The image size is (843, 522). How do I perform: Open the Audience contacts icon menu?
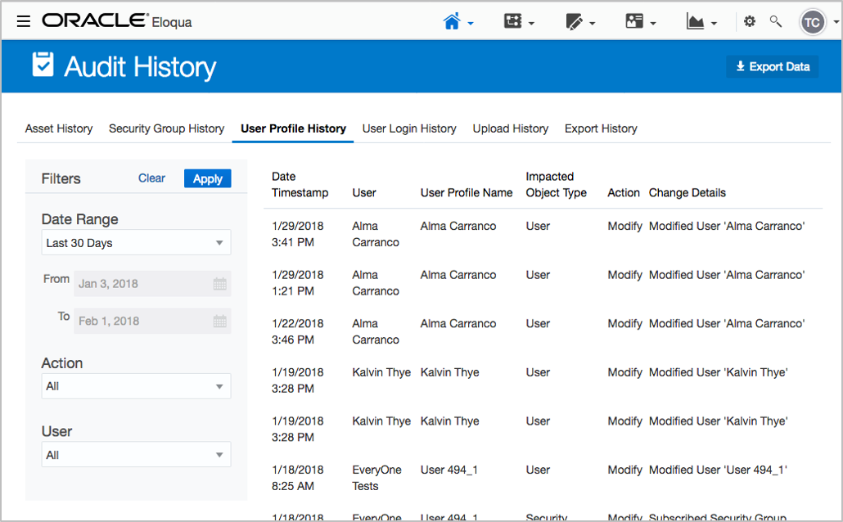coord(635,22)
